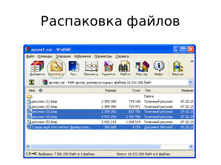Run the Тест (Test) archive tool

point(74,68)
